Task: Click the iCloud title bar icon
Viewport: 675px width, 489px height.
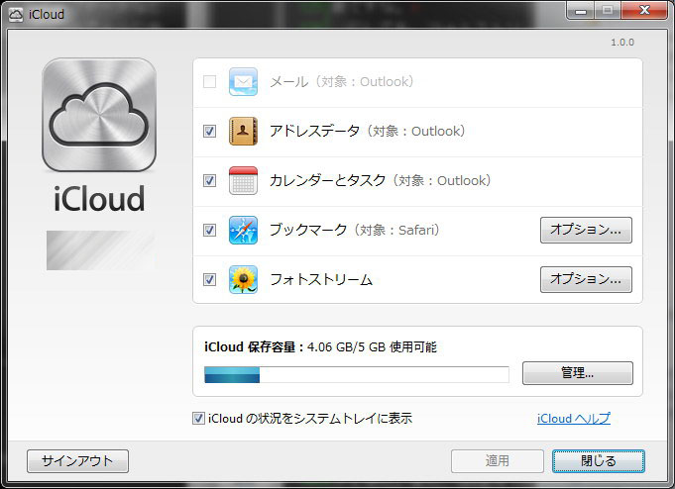Action: [16, 11]
